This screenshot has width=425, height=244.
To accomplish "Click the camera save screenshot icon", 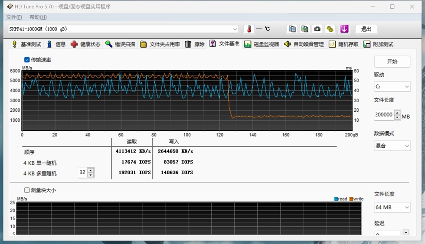I will (x=317, y=29).
